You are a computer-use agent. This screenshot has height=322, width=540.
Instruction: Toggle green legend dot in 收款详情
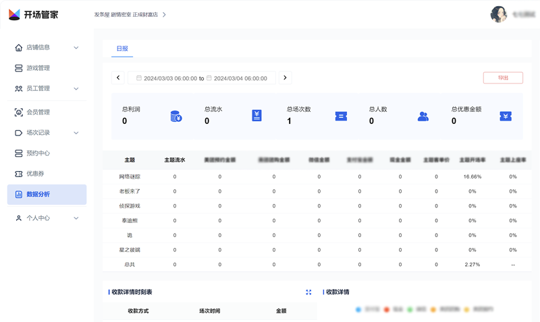click(x=410, y=310)
